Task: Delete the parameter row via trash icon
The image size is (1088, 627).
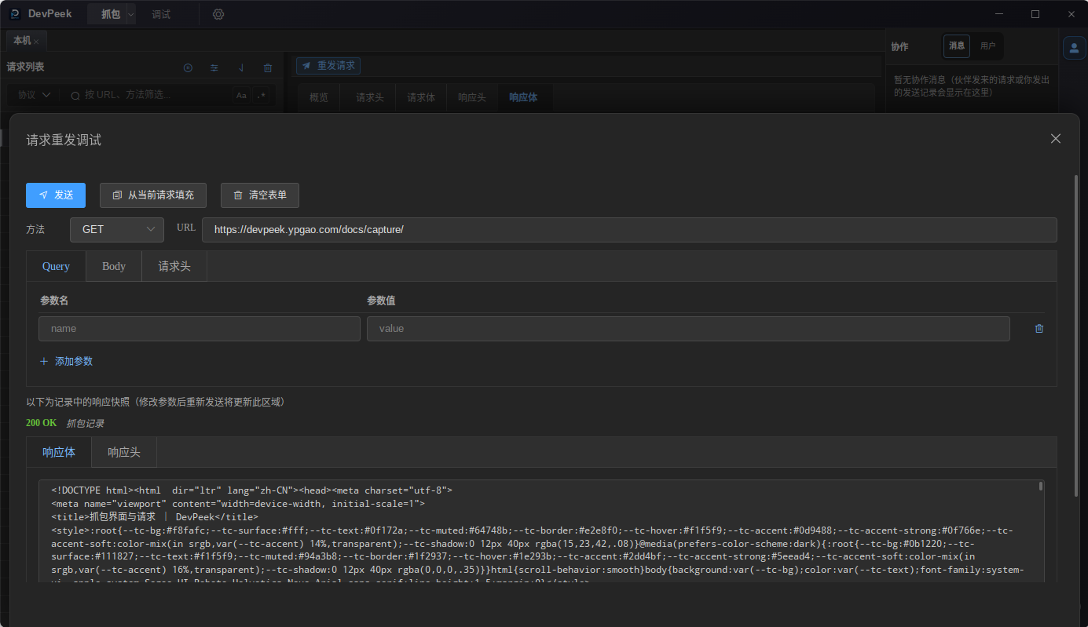Action: coord(1039,329)
